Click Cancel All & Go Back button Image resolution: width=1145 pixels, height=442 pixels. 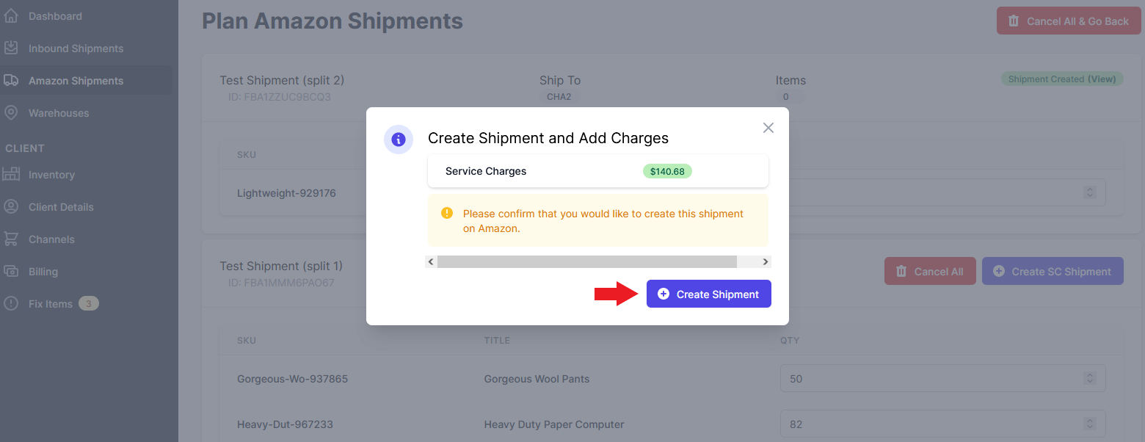tap(1068, 21)
